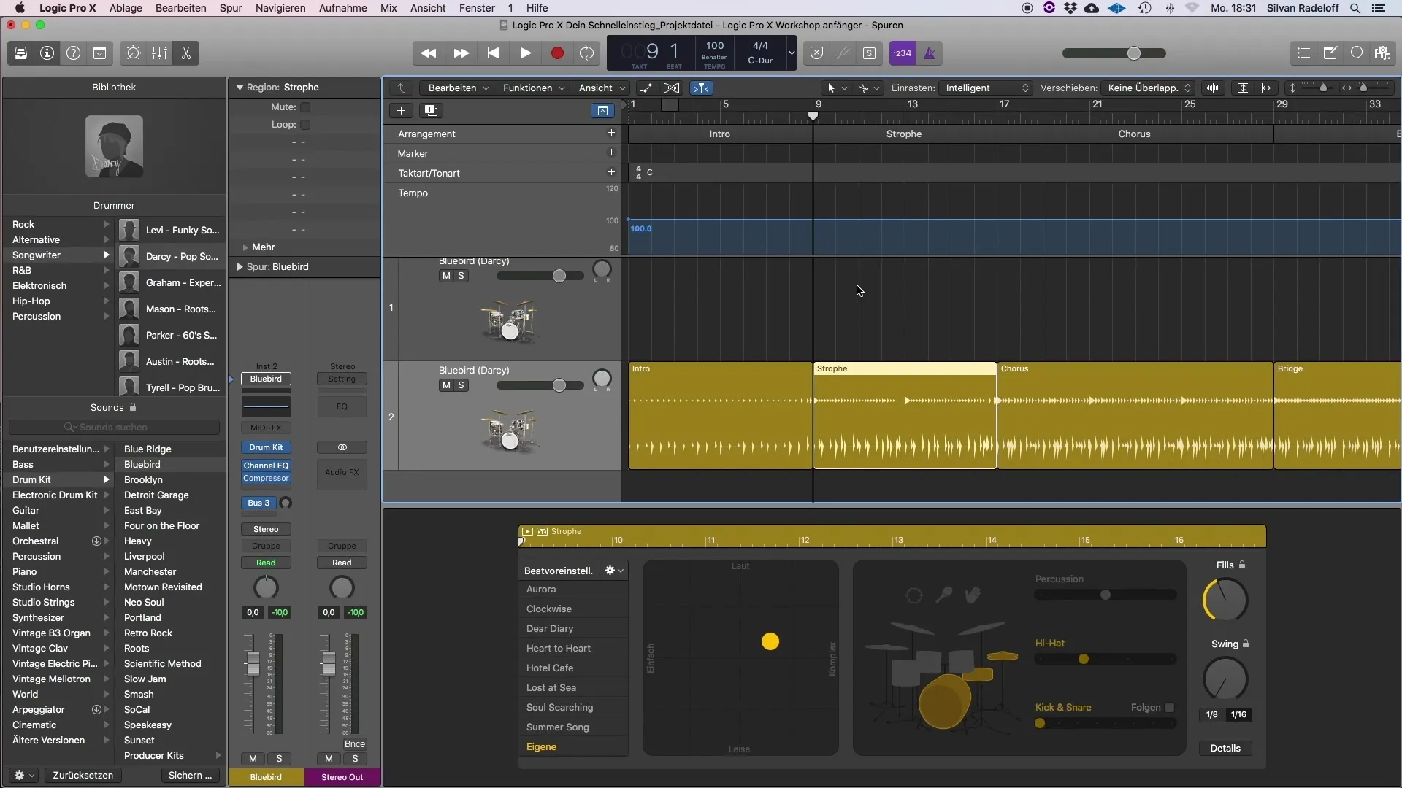Enable the region Mute checkbox
1402x788 pixels.
pyautogui.click(x=305, y=107)
